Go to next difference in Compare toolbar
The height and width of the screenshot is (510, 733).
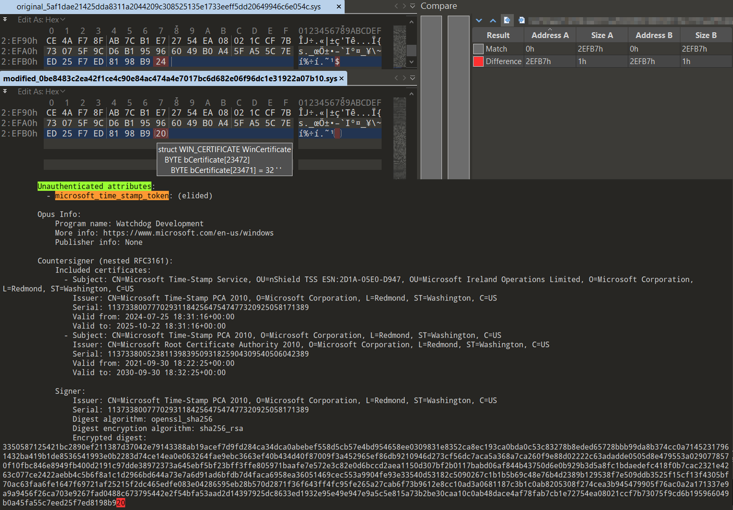click(479, 20)
